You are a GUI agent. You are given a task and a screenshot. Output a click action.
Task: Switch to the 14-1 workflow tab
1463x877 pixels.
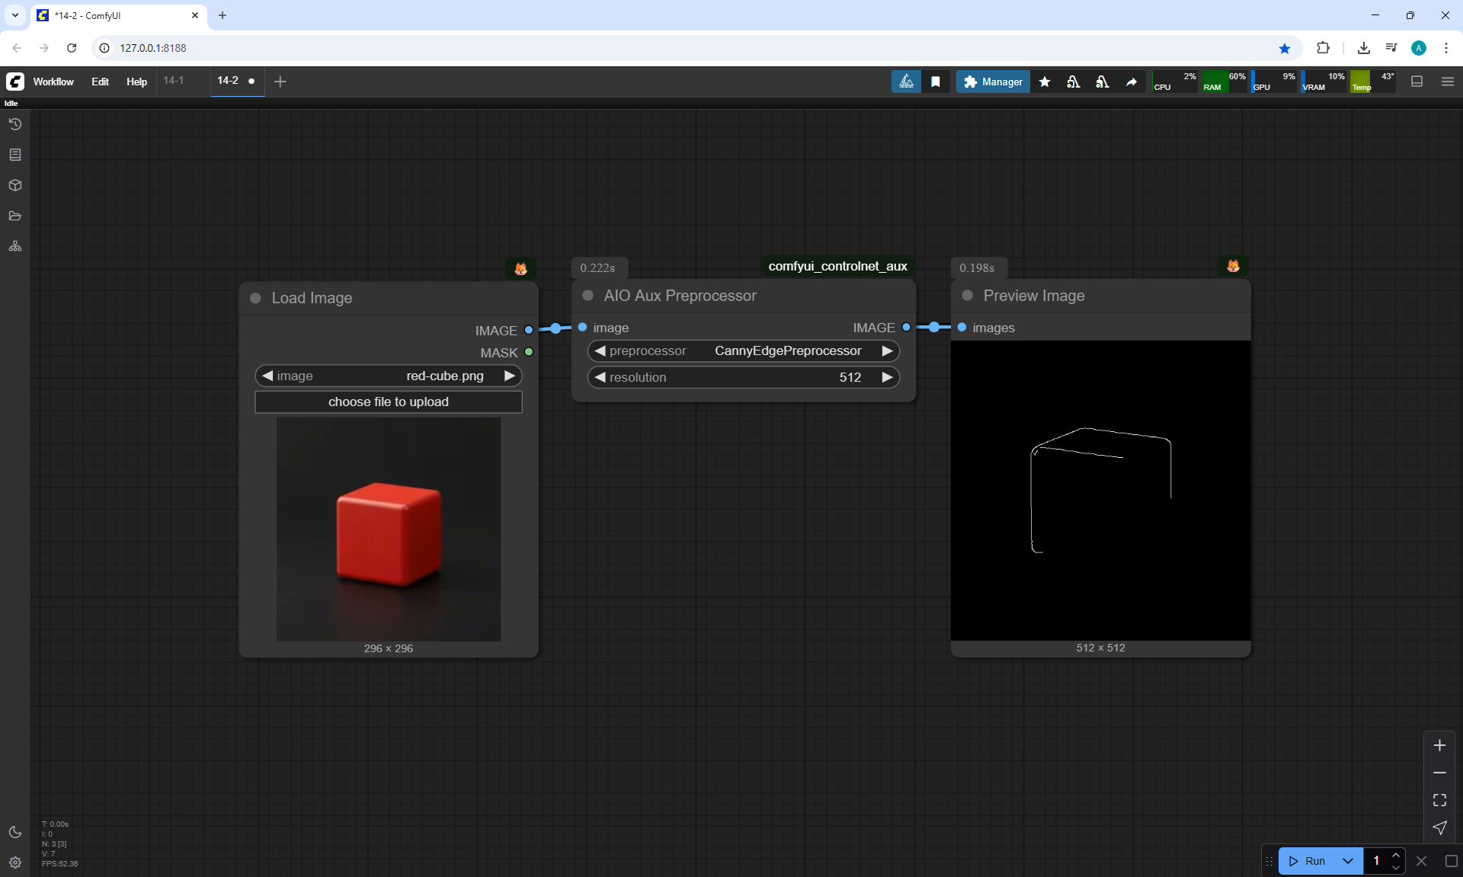[174, 80]
